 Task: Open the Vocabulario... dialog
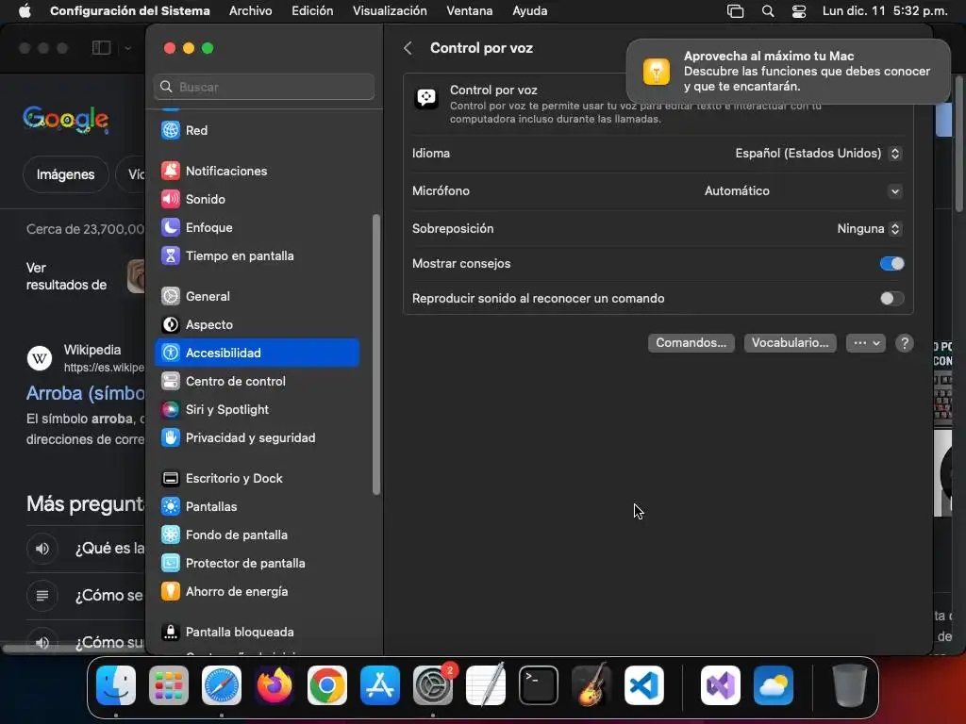pos(790,343)
